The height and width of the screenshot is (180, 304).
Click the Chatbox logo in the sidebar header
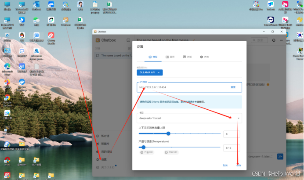(x=98, y=40)
